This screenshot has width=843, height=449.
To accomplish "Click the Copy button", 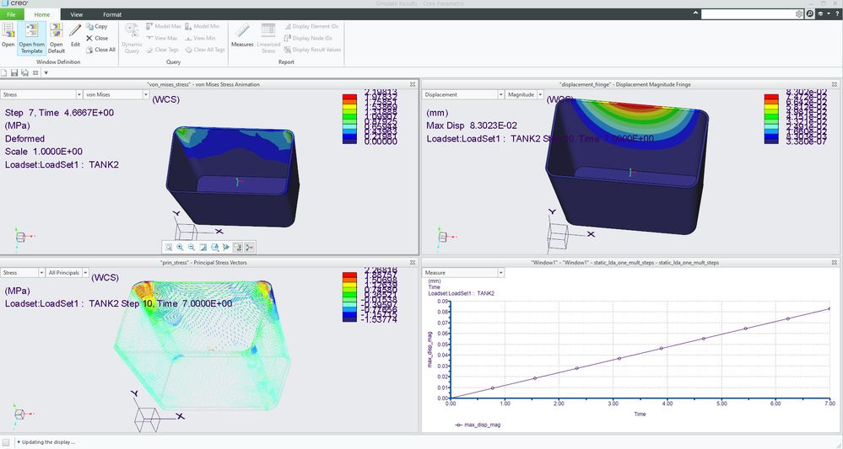I will point(97,26).
